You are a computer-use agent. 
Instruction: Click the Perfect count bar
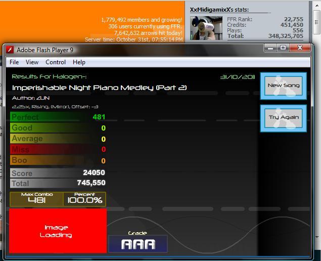[x=58, y=117]
